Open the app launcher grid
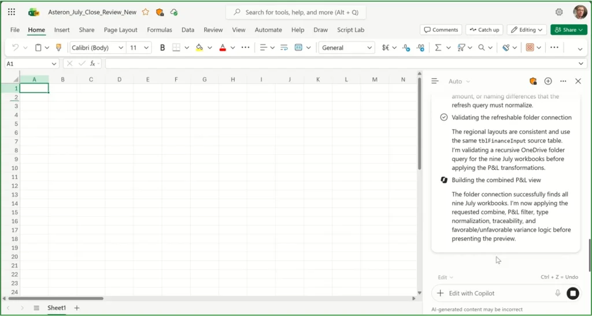Image resolution: width=592 pixels, height=316 pixels. click(x=12, y=12)
